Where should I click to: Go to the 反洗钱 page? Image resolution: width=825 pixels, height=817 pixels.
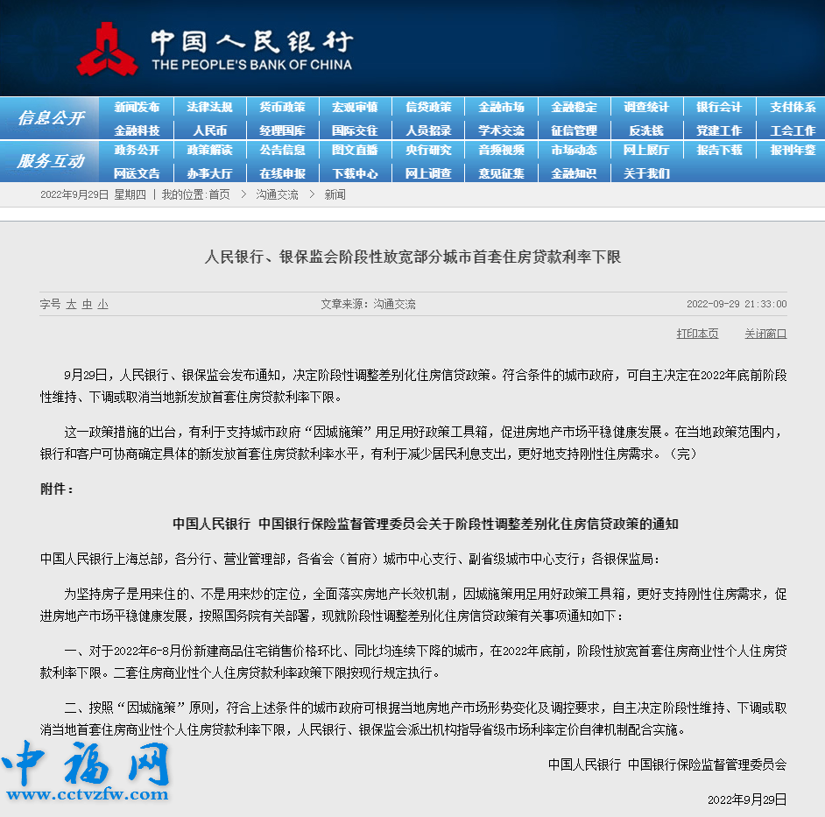(646, 130)
